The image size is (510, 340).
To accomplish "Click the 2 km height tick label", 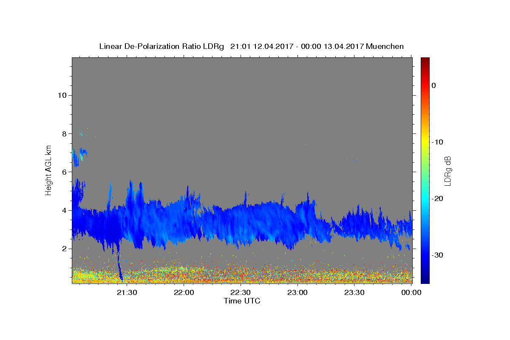I will [64, 249].
